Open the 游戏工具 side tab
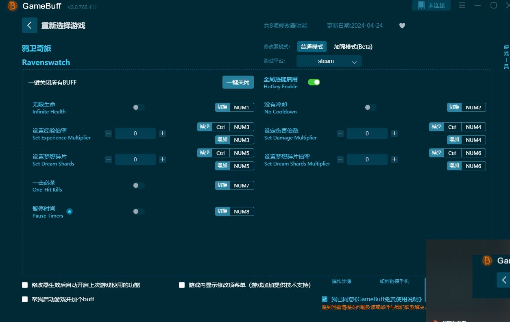The width and height of the screenshot is (510, 322). tap(506, 57)
